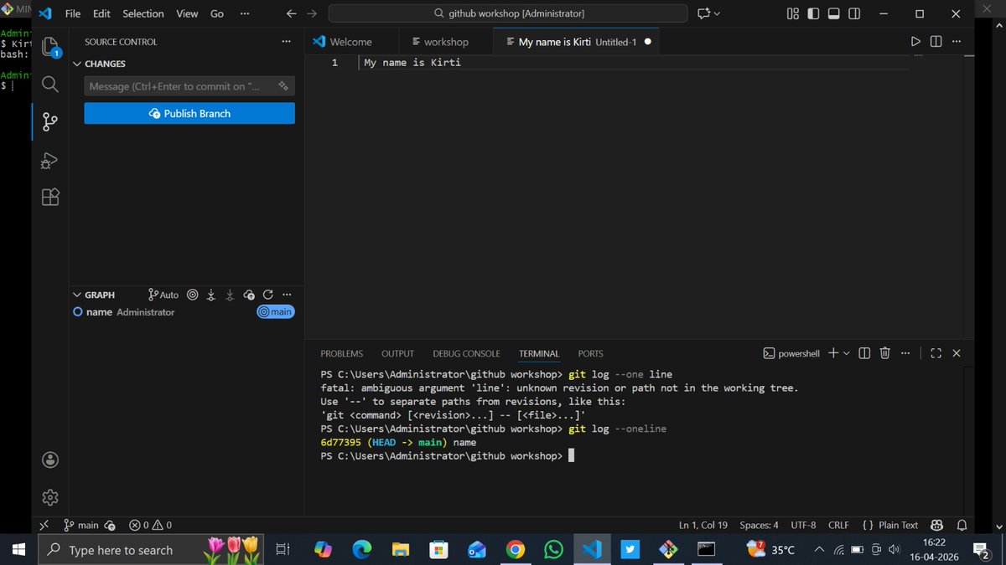This screenshot has height=565, width=1006.
Task: Open Source Control views and more actions
Action: tap(287, 42)
